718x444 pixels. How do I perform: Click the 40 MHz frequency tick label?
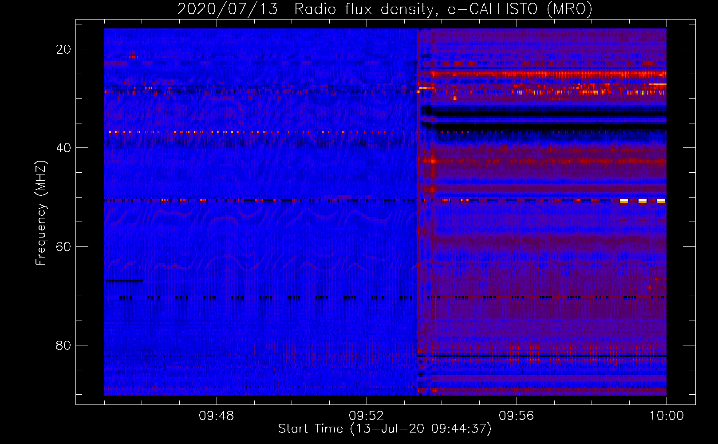63,148
